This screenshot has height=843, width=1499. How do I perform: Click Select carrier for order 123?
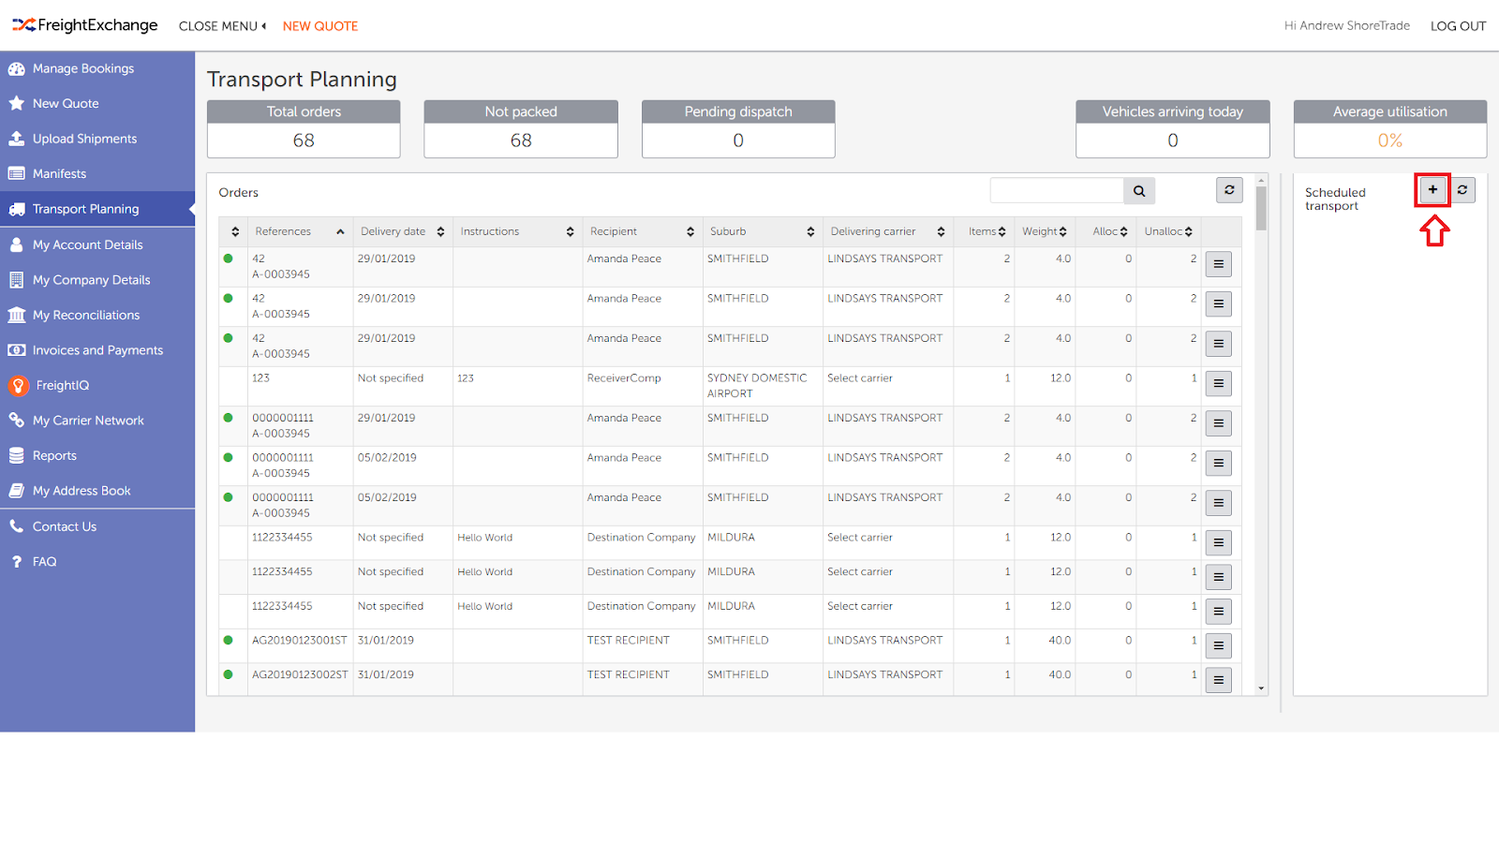[x=860, y=378]
